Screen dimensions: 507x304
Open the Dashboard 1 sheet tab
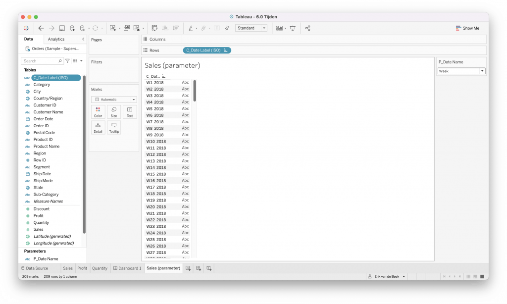(127, 268)
